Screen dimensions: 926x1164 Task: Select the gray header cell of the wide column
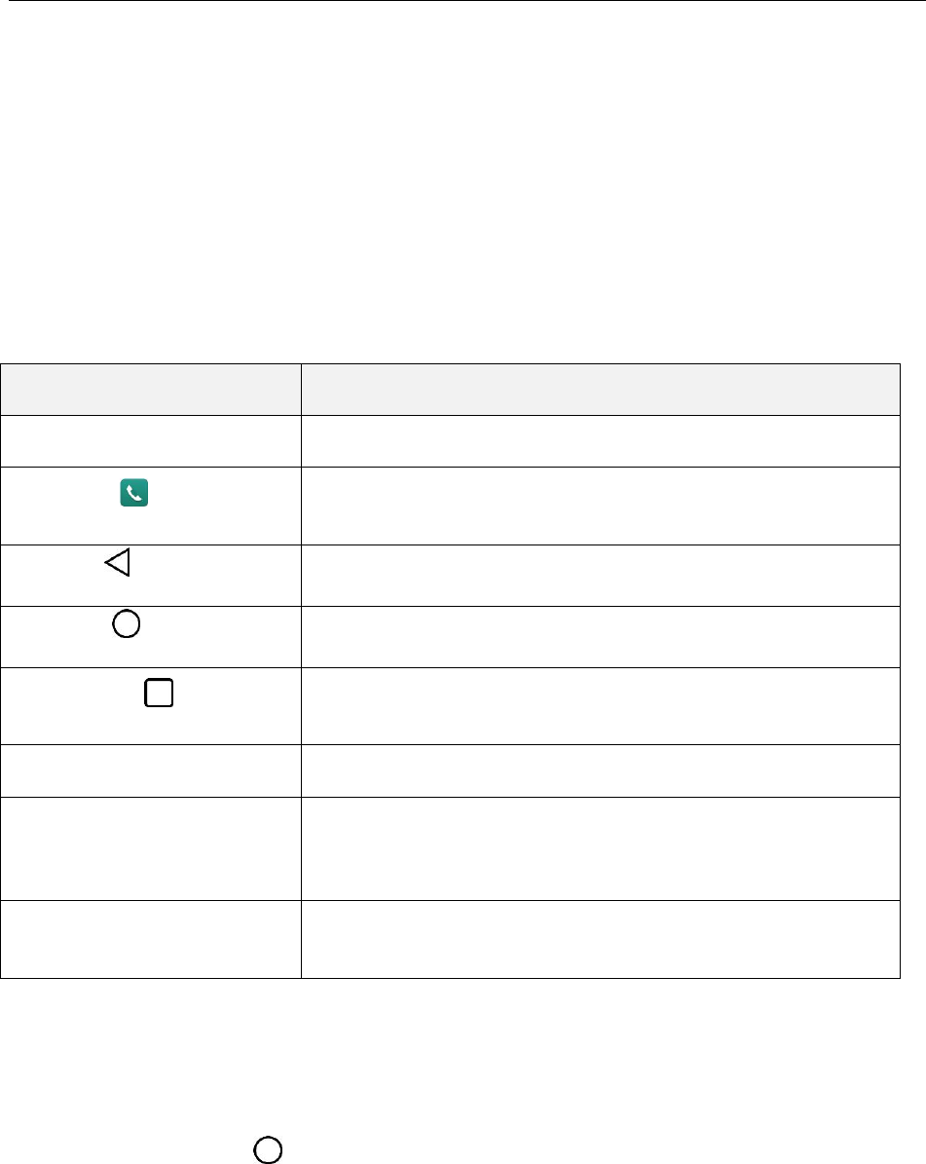(599, 390)
